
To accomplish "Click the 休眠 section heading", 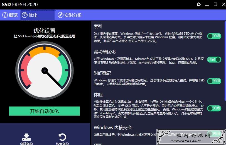I will 98,95.
